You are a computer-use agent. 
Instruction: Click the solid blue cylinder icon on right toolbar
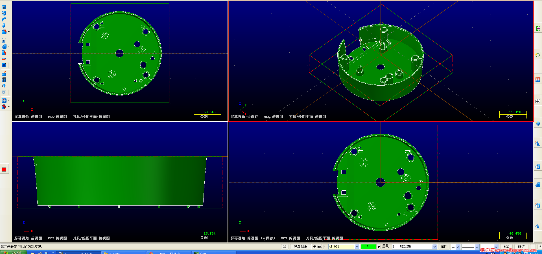point(538,185)
